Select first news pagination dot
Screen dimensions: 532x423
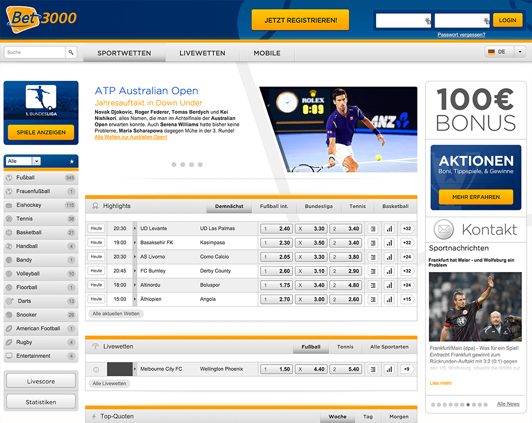433,405
